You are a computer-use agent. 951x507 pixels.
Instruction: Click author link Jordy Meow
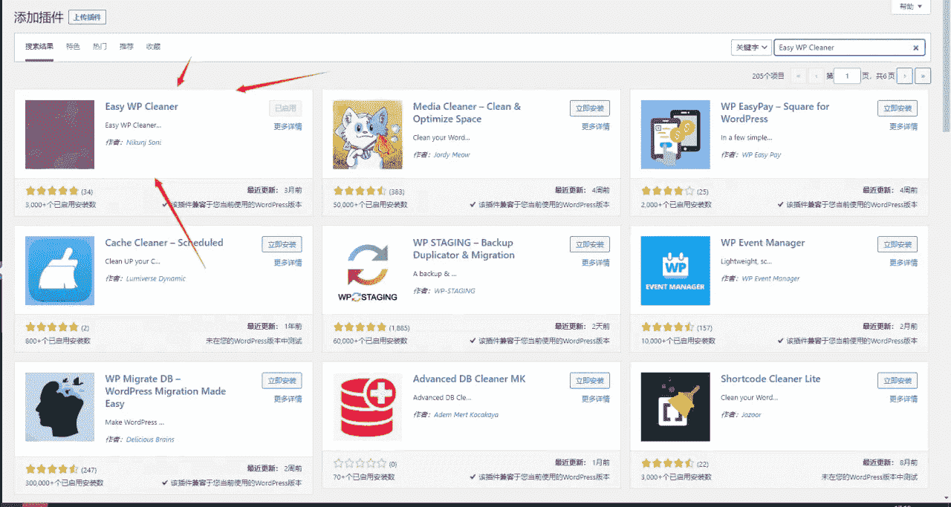click(x=452, y=155)
